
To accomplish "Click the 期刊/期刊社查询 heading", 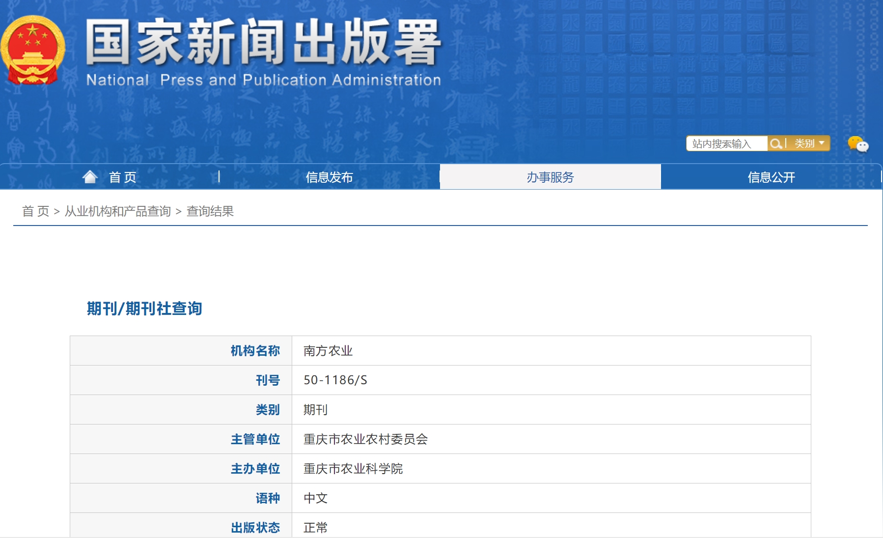I will (144, 309).
